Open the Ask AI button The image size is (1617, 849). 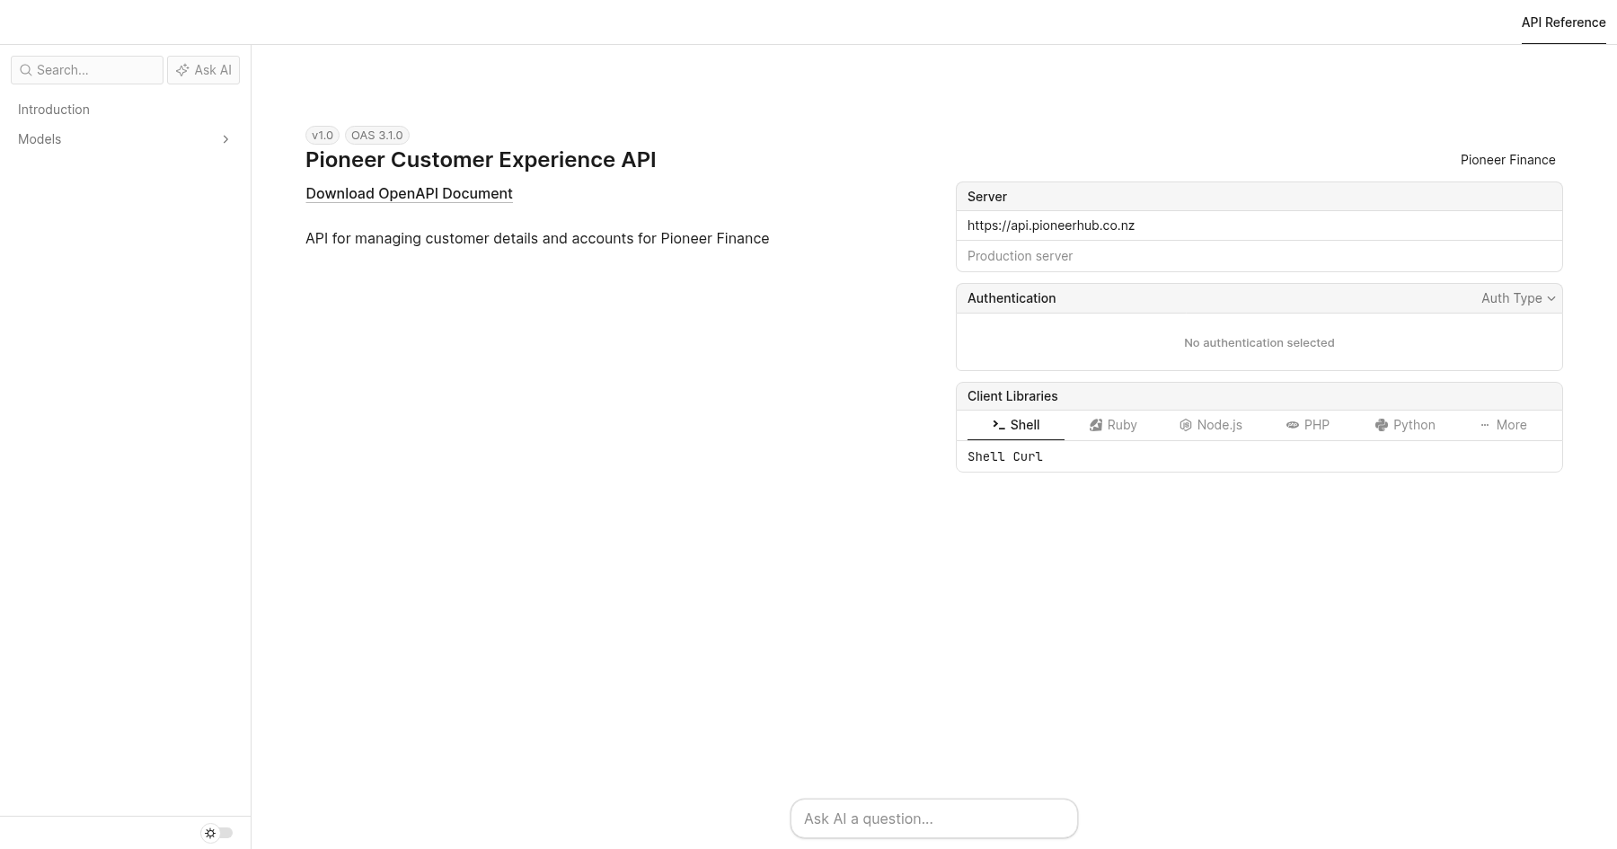coord(203,70)
